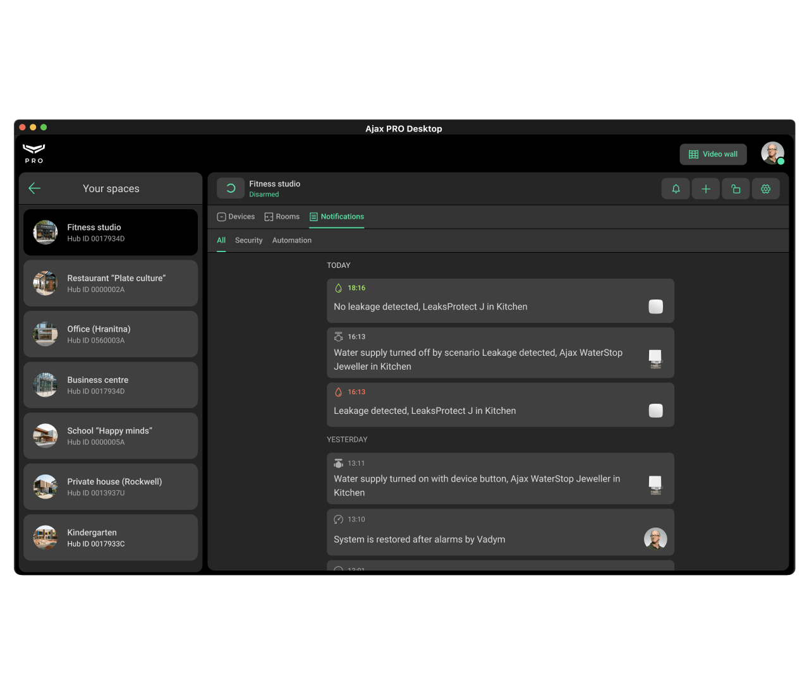Image resolution: width=809 pixels, height=695 pixels.
Task: Open School "Happy minds" space
Action: tap(111, 436)
